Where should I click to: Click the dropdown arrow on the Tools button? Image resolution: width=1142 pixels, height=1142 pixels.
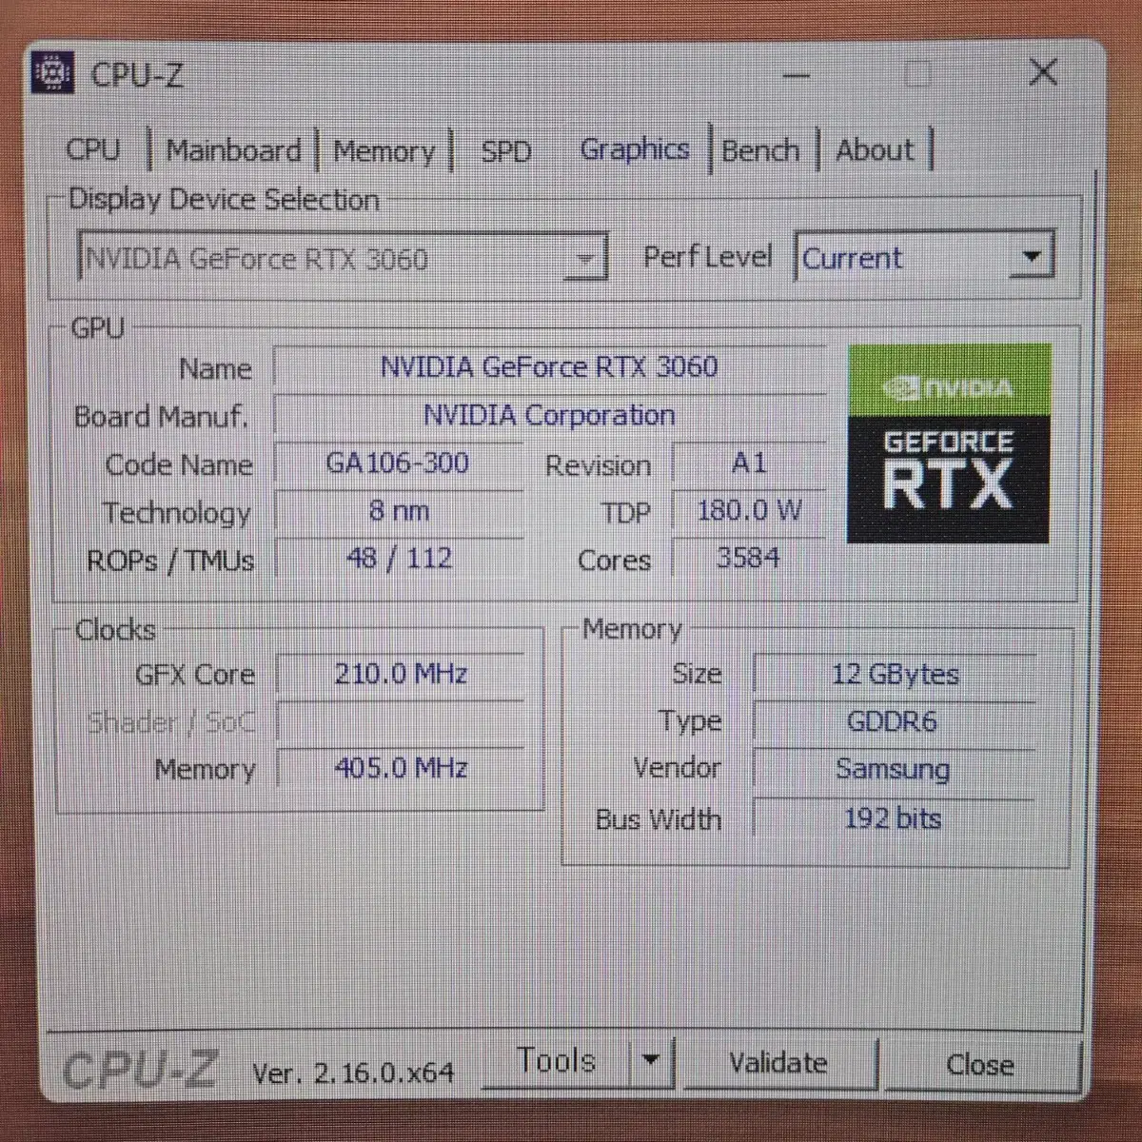pos(652,1061)
